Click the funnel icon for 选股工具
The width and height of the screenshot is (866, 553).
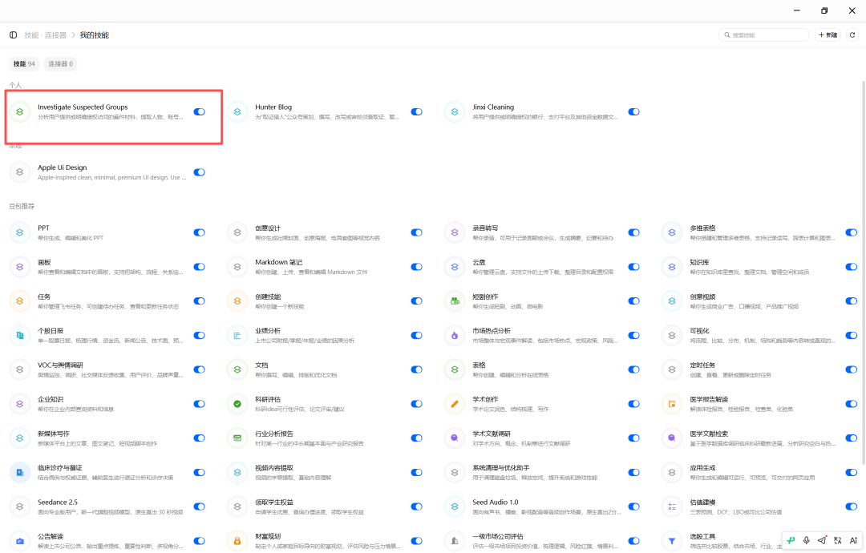[x=672, y=541]
